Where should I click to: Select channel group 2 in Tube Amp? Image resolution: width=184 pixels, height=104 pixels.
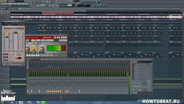[x=28, y=55]
